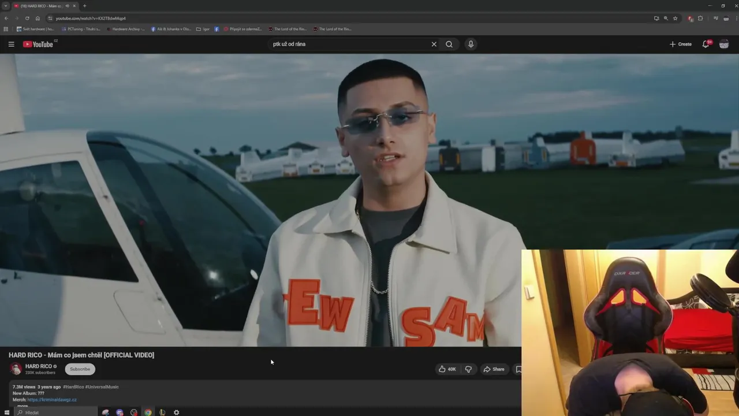
Task: Open the YouTube hamburger guide menu
Action: [x=11, y=44]
